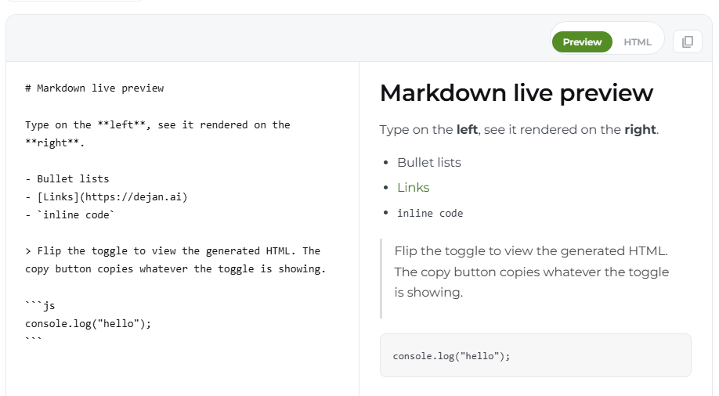Viewport: 719px width, 396px height.
Task: Copy the currently shown output with the copy icon
Action: [688, 41]
